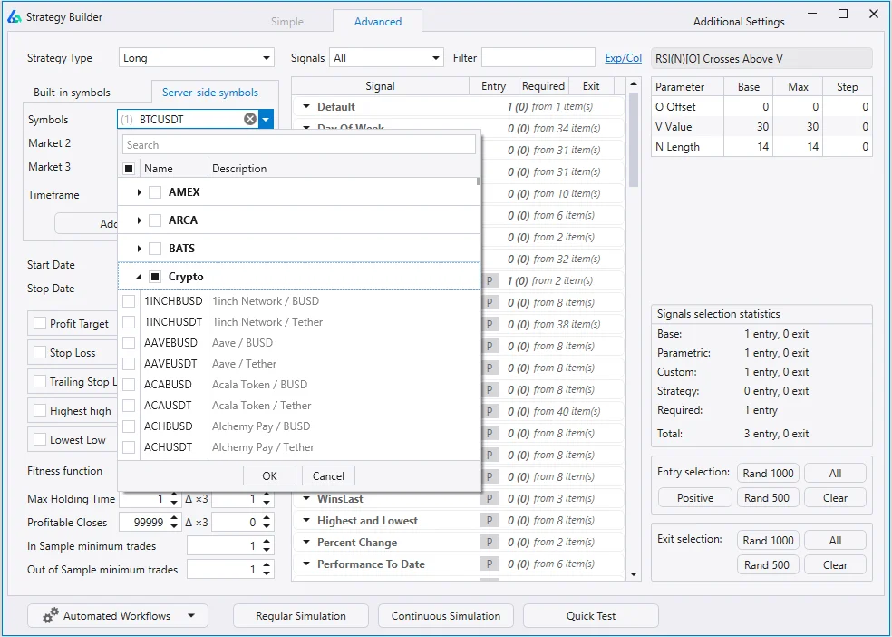Image resolution: width=892 pixels, height=637 pixels.
Task: Switch to the Advanced tab
Action: point(378,22)
